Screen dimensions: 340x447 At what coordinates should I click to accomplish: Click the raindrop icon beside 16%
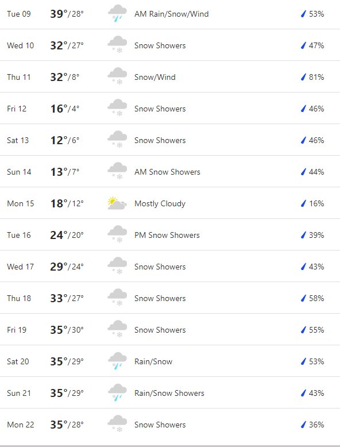click(x=303, y=203)
